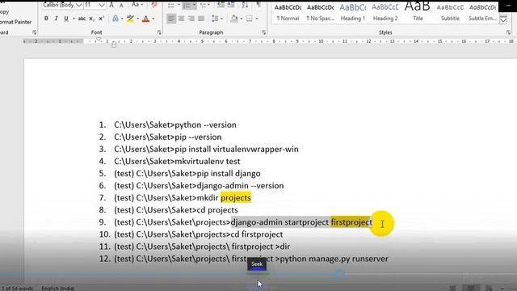Apply the Subtitle style

(x=450, y=12)
